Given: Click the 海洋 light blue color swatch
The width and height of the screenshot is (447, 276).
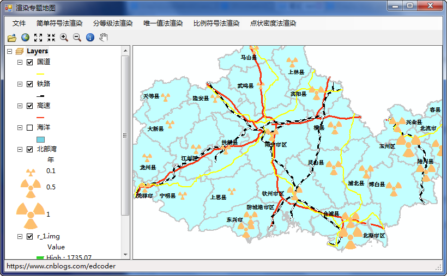Looking at the screenshot, I should (x=40, y=139).
